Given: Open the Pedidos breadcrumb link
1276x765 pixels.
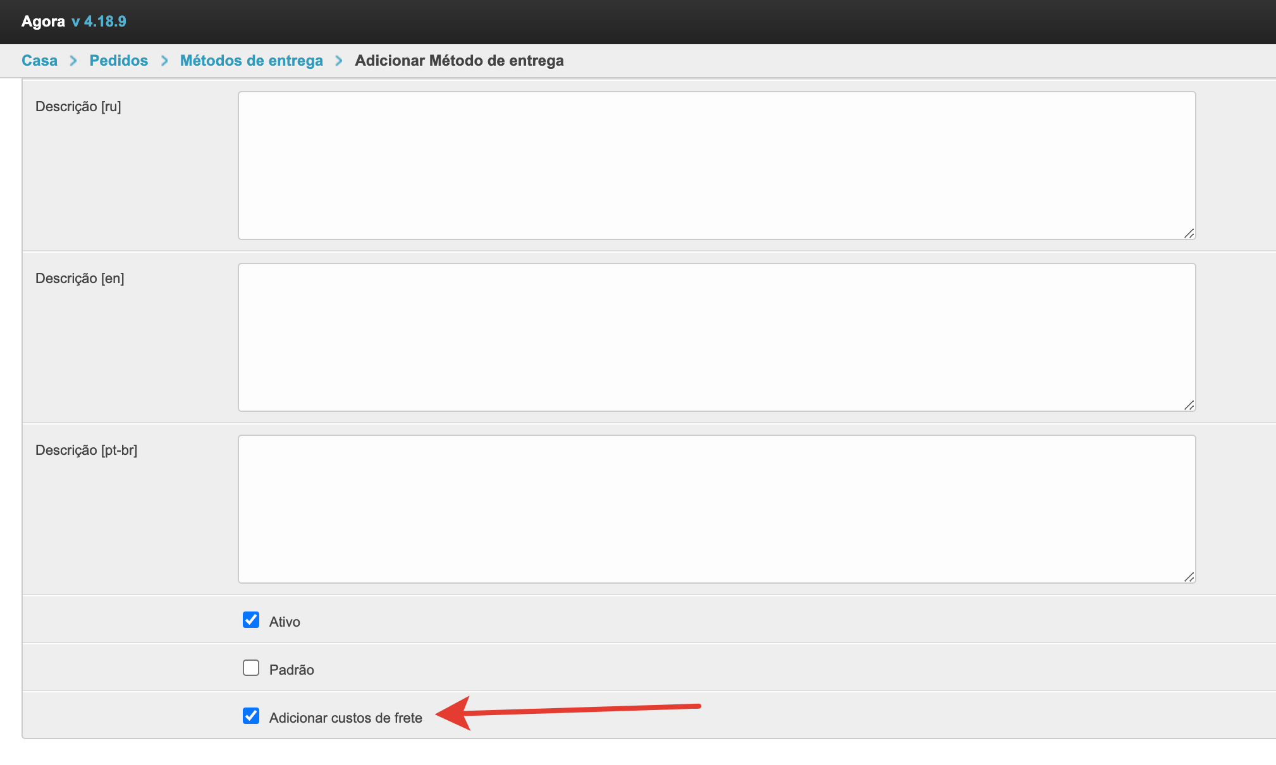Looking at the screenshot, I should (118, 61).
